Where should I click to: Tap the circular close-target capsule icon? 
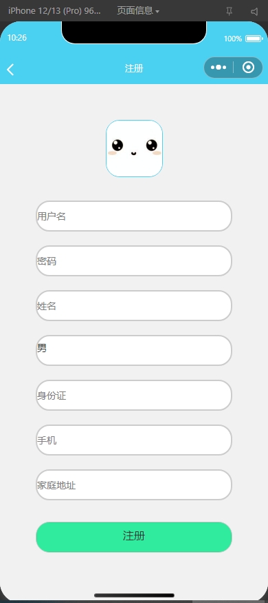tap(249, 68)
